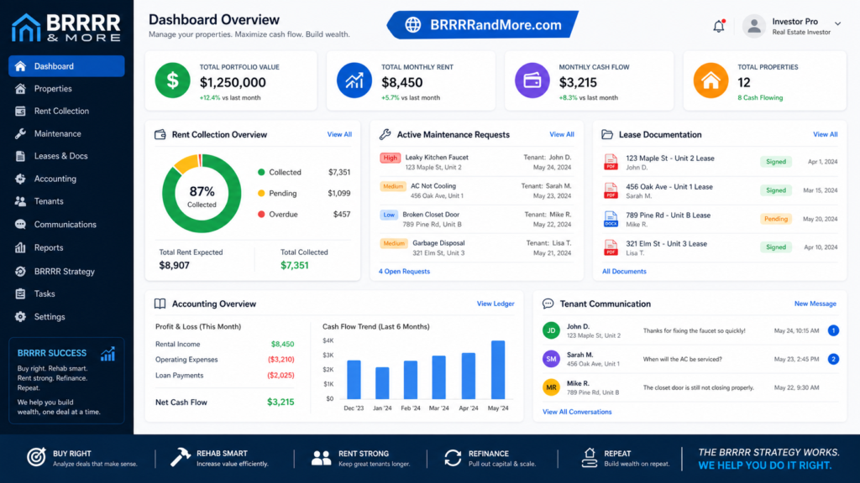Click the unread badge 2 on Sarah M. message
The height and width of the screenshot is (483, 860).
pos(833,359)
